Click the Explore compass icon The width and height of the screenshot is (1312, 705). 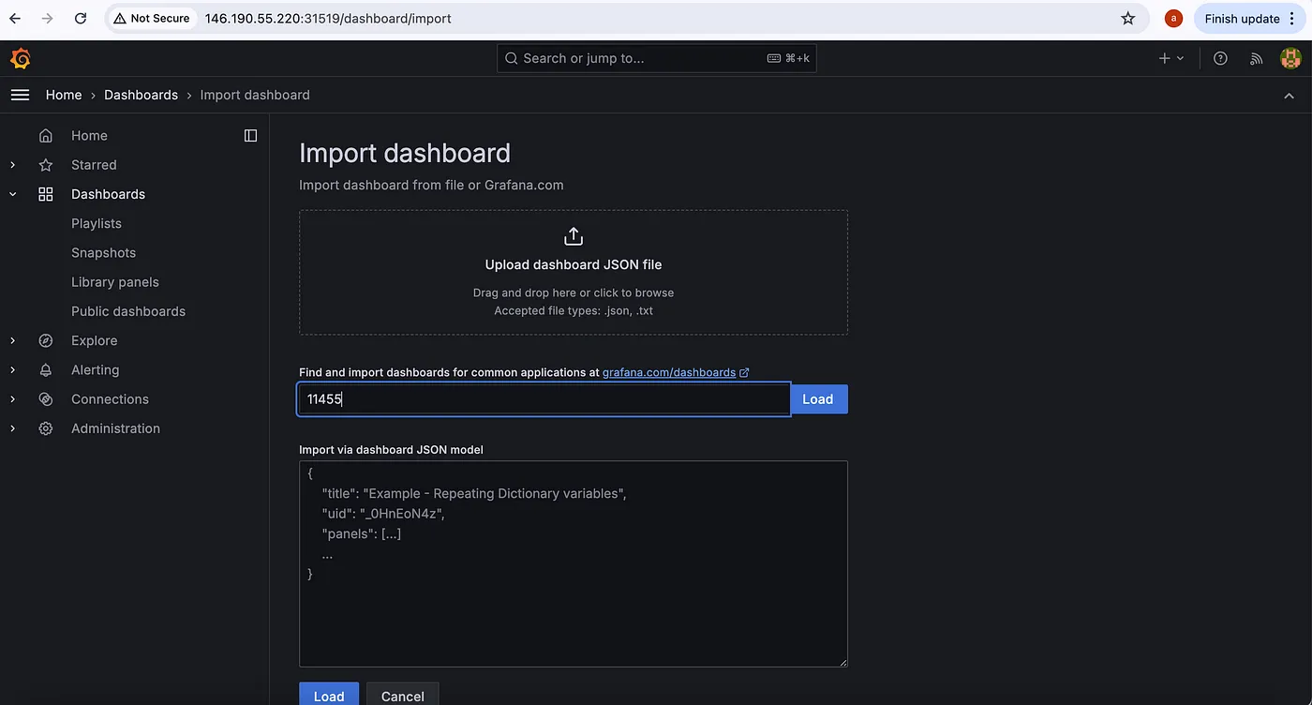click(x=46, y=340)
